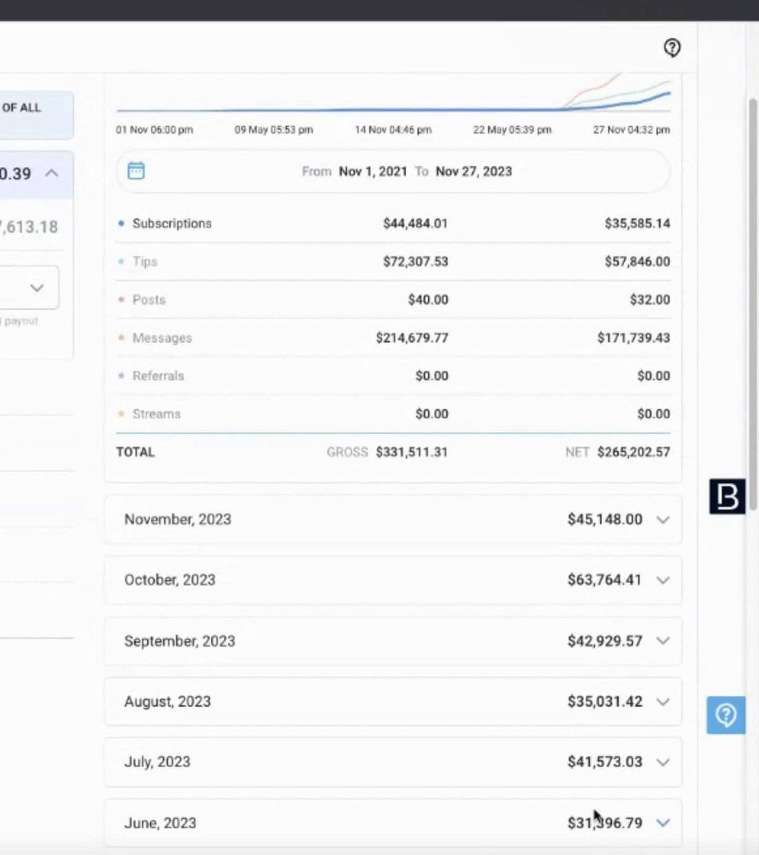This screenshot has width=759, height=855.
Task: Toggle the Messages earnings series
Action: pyautogui.click(x=162, y=338)
